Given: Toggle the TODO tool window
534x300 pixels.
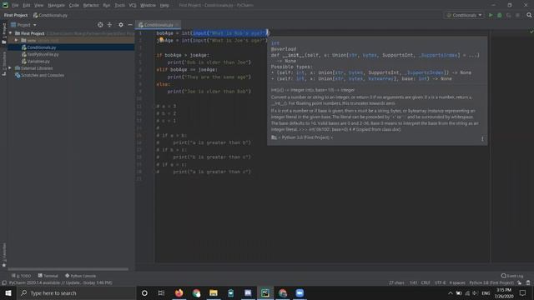Looking at the screenshot, I should point(21,276).
